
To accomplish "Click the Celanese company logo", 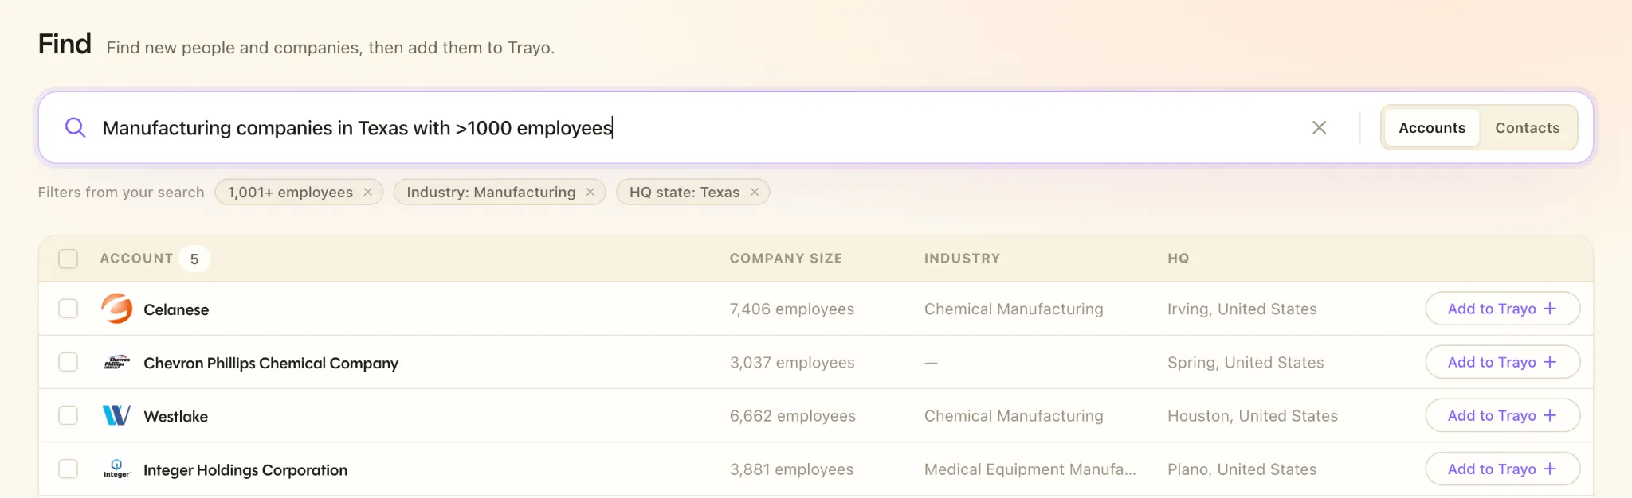I will point(116,309).
